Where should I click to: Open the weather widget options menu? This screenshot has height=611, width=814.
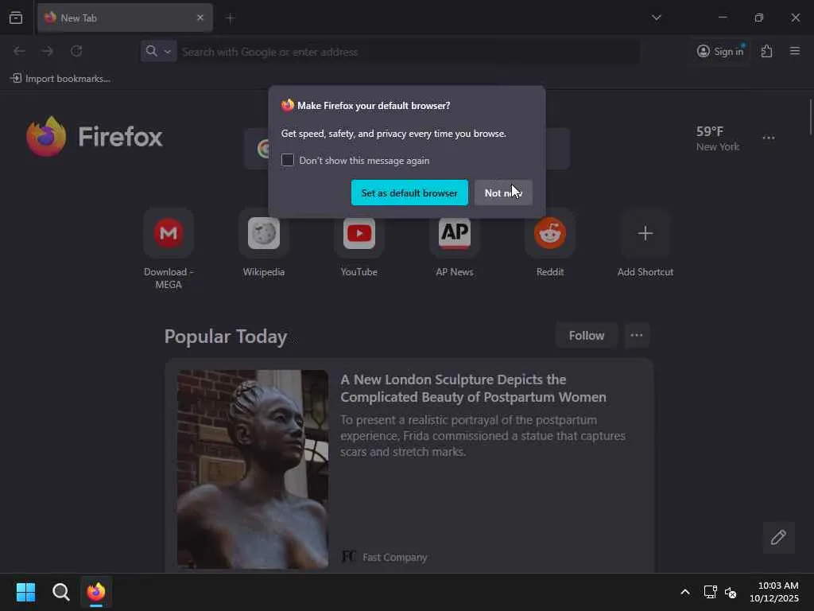pos(769,138)
